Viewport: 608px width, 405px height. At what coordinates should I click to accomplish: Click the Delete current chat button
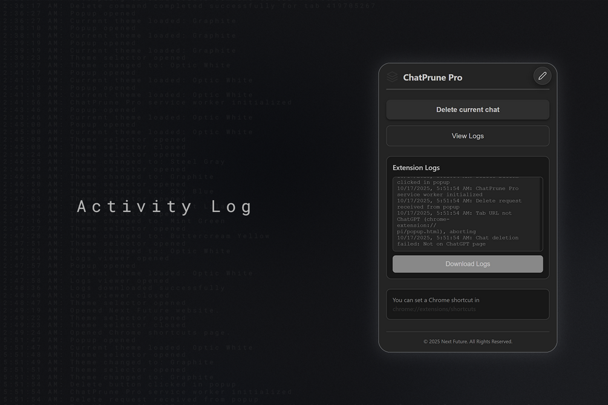click(x=468, y=109)
